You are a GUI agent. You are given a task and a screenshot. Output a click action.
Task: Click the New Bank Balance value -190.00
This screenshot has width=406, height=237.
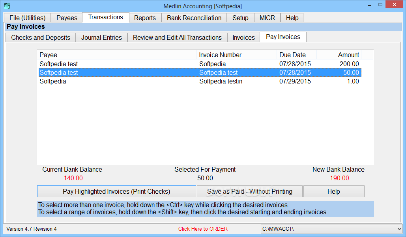coord(339,178)
